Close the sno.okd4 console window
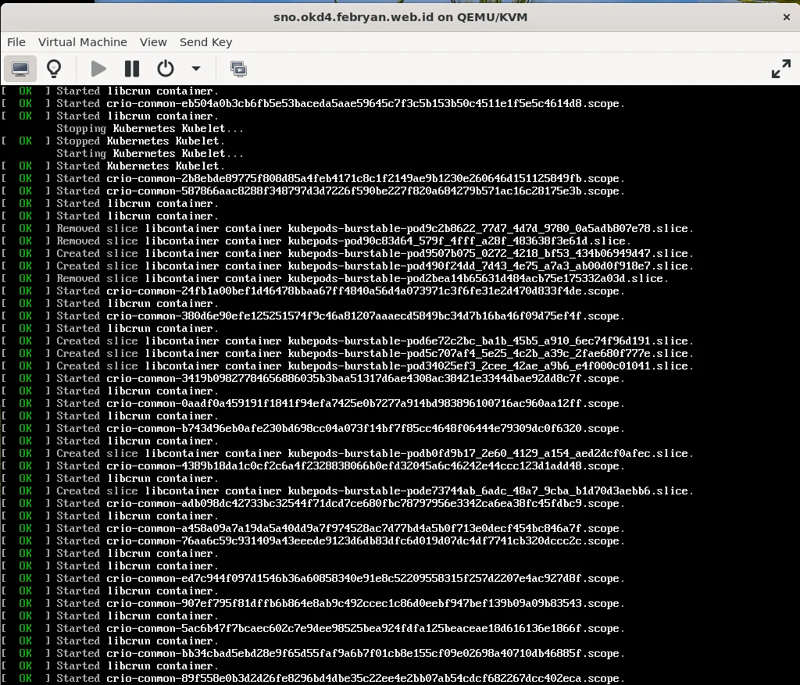Screen dimensions: 800x685 pos(786,16)
